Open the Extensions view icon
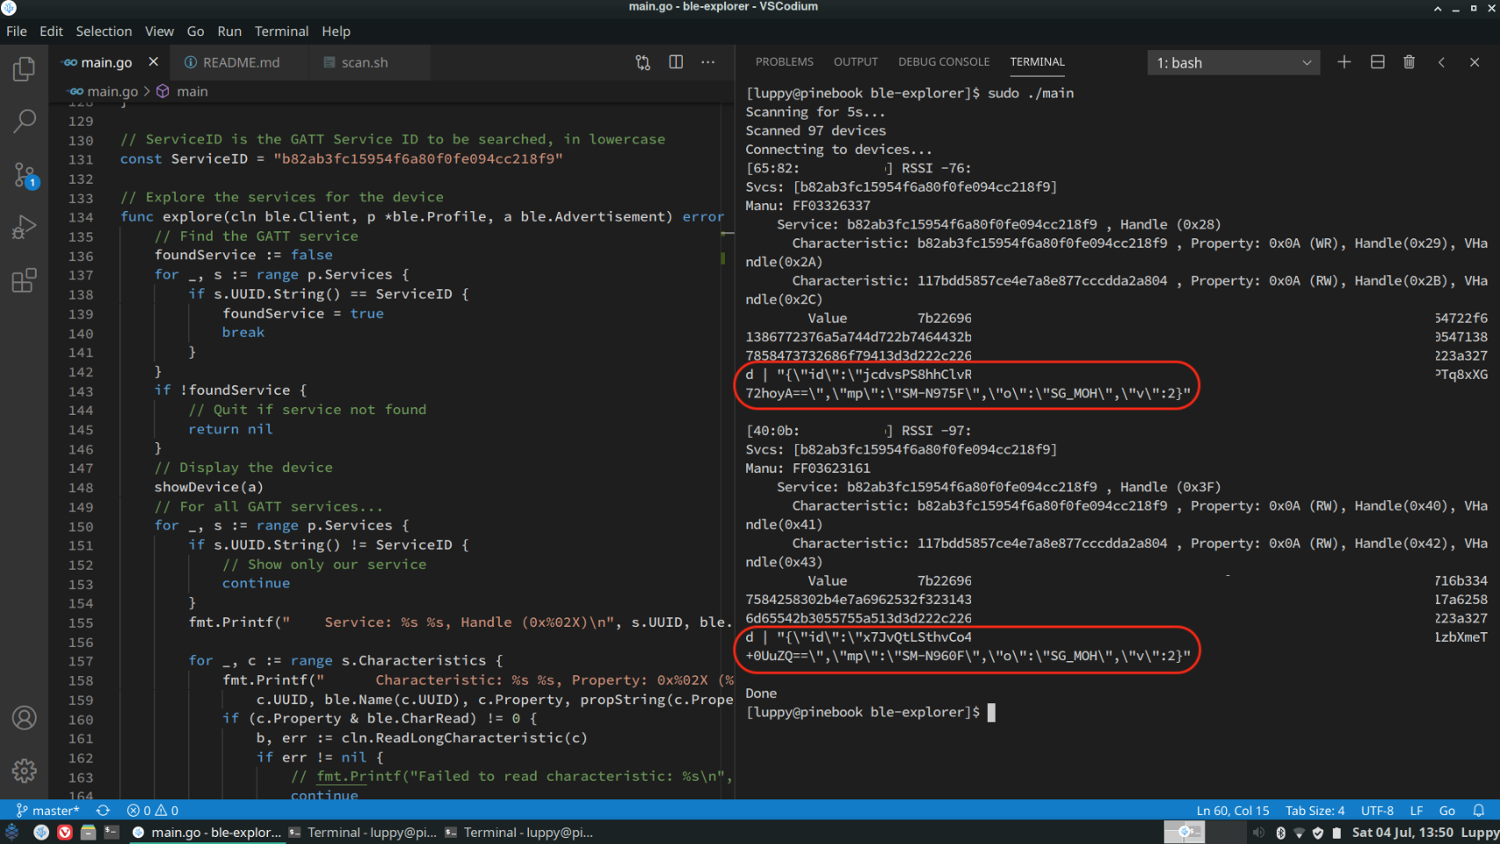1500x844 pixels. pyautogui.click(x=24, y=280)
